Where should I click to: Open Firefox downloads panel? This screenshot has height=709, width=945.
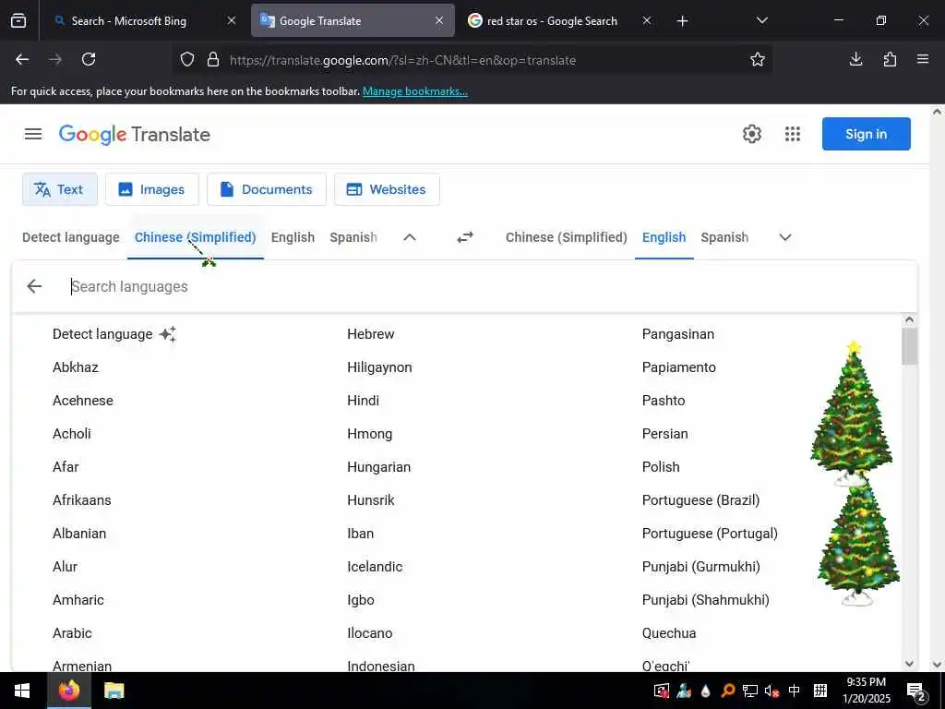[x=855, y=59]
